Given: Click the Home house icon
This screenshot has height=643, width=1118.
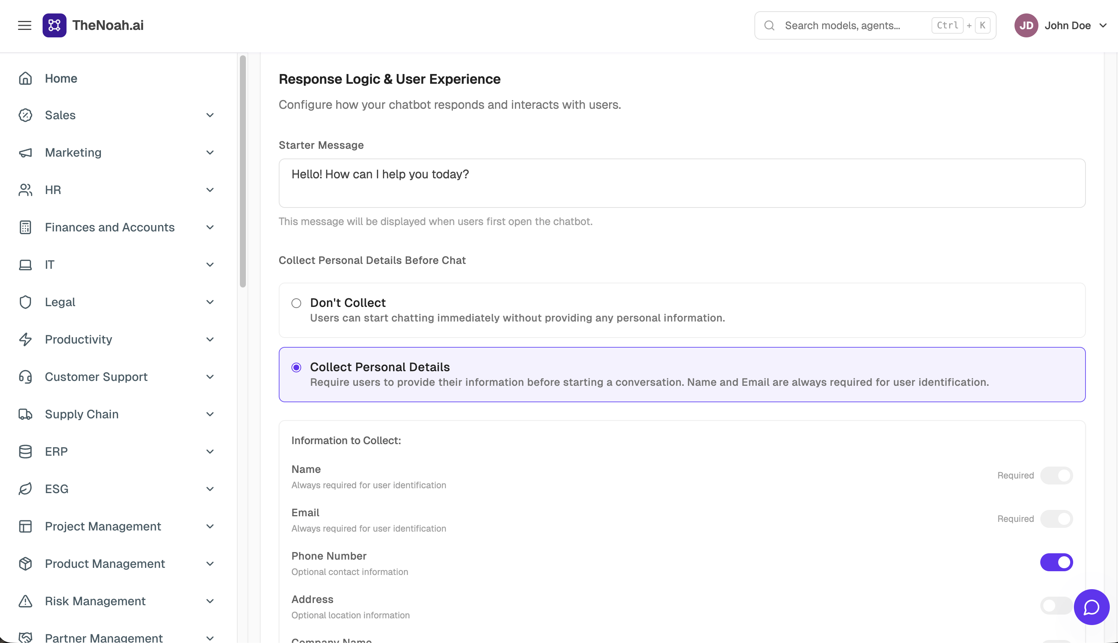Looking at the screenshot, I should [x=26, y=78].
